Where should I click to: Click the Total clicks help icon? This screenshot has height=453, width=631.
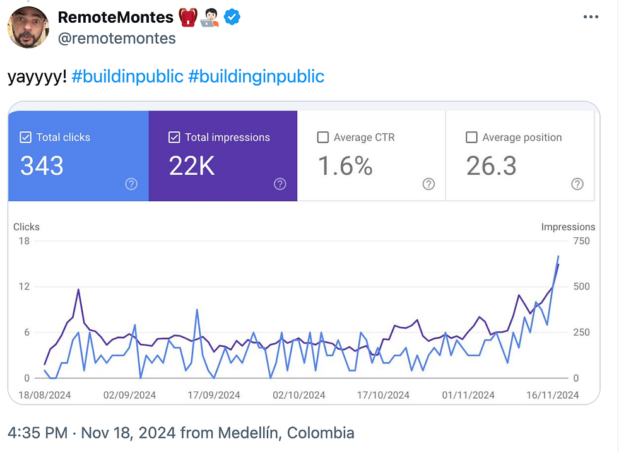coord(131,184)
